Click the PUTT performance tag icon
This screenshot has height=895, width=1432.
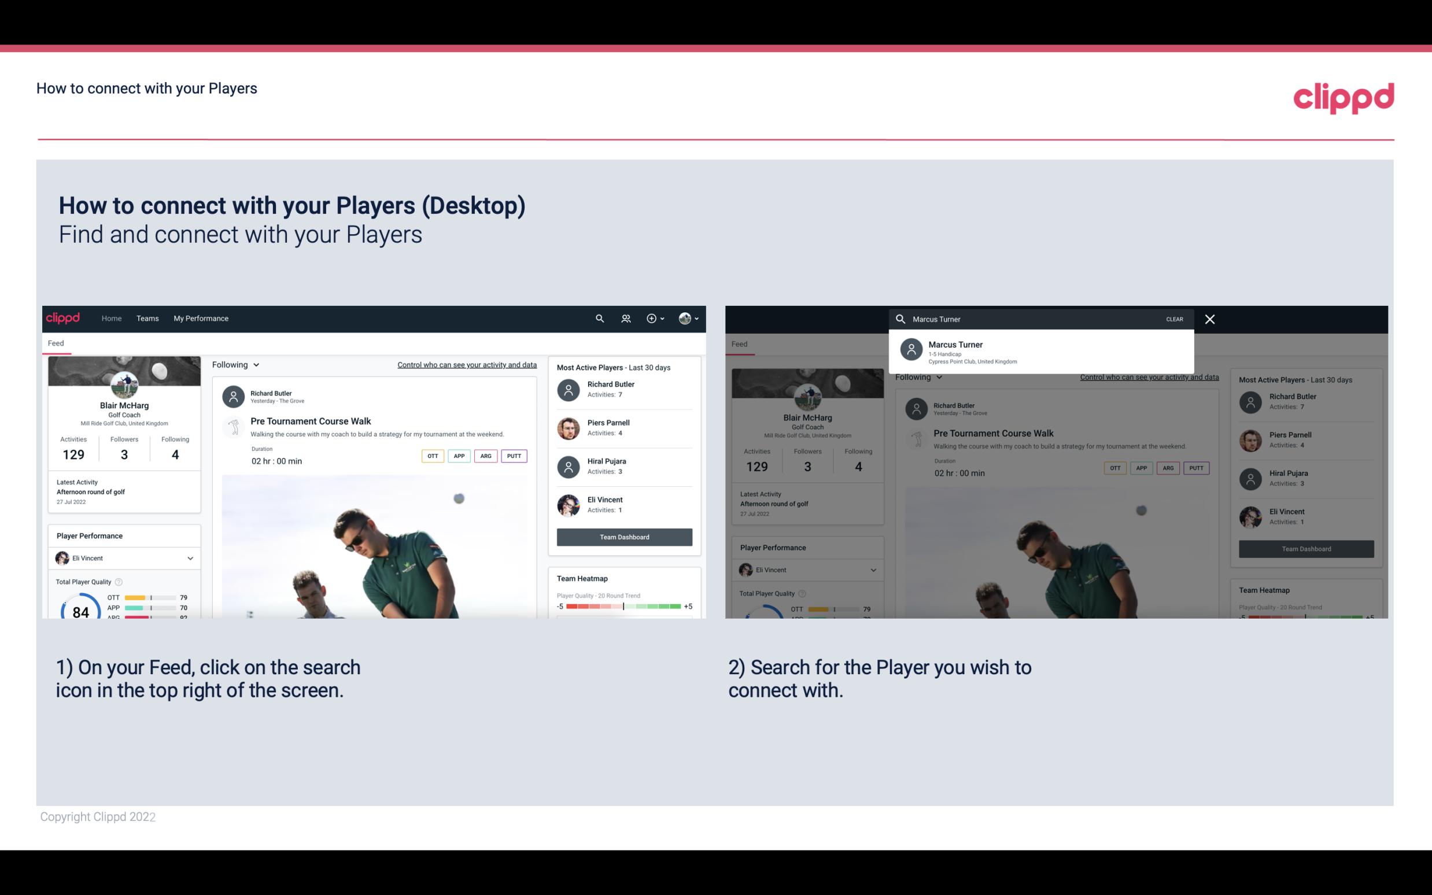click(x=512, y=456)
